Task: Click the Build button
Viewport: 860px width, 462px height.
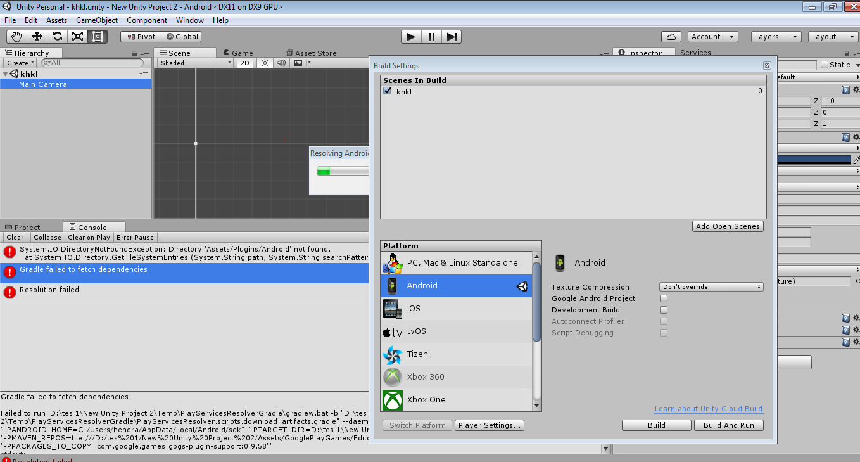Action: 657,425
